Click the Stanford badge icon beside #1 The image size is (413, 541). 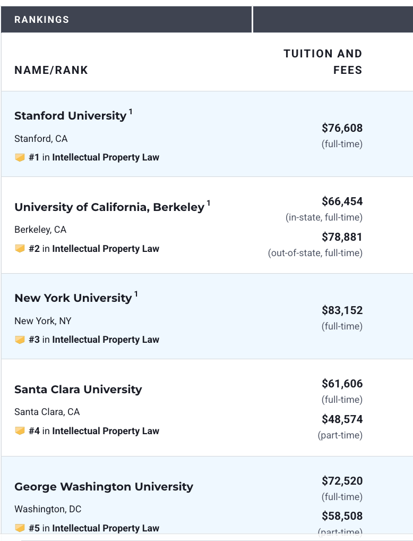tap(20, 157)
